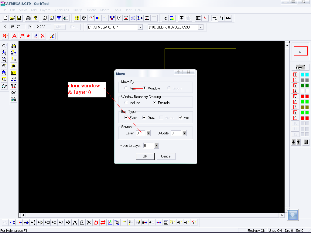Toggle layer 5 visibility number box

(x=295, y=96)
